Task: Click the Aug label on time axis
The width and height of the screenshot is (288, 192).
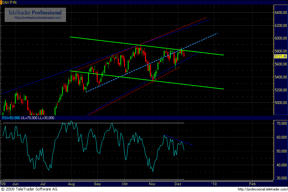Action: click(x=71, y=184)
